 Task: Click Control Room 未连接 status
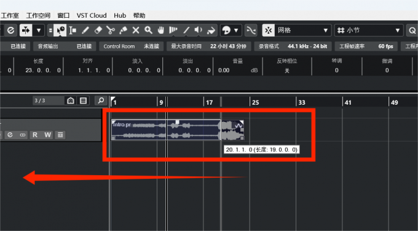coord(131,46)
